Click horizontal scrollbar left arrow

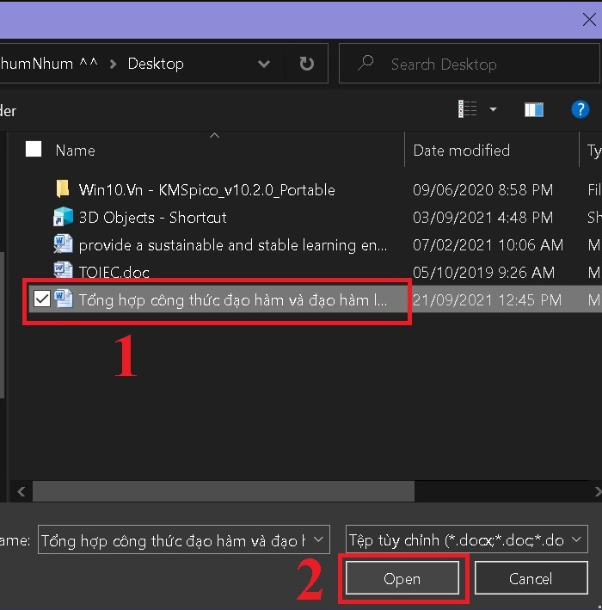coord(21,492)
